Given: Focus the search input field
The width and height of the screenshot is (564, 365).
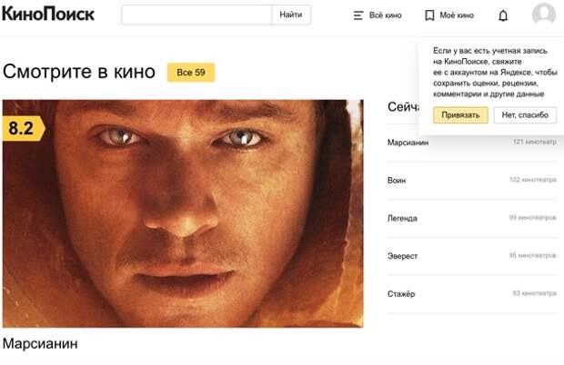Looking at the screenshot, I should [196, 15].
